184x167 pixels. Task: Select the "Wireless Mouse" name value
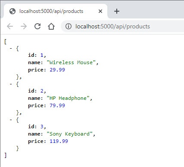pyautogui.click(x=71, y=62)
